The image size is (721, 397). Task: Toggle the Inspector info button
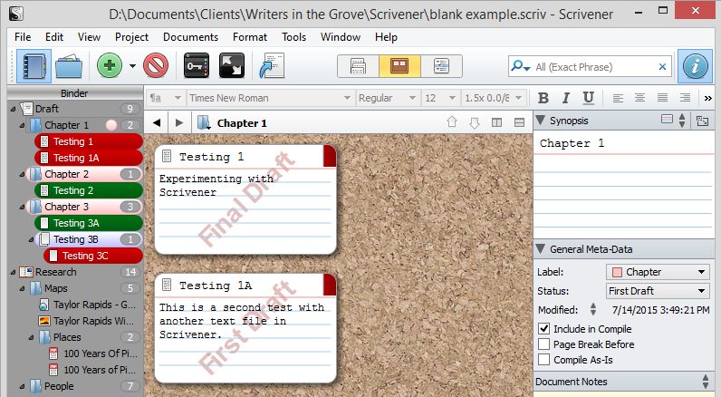[x=695, y=66]
